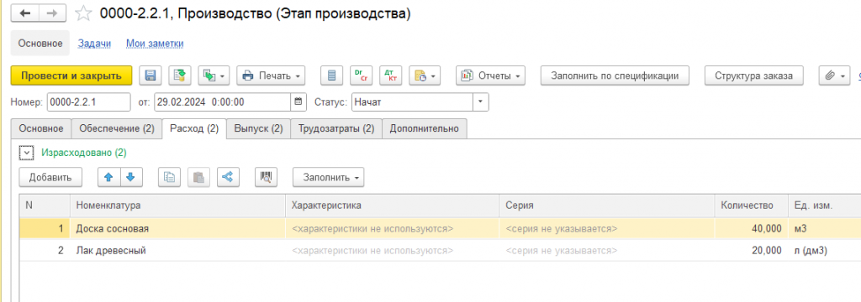Viewport: 861px width, 302px height.
Task: Click the Провести и закрыть button
Action: pos(71,75)
